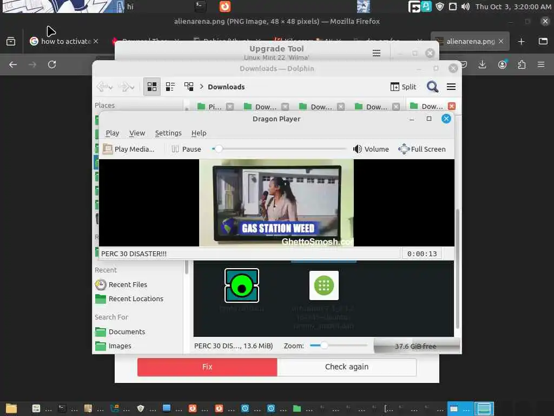Open the Upgrade Tool hamburger menu
This screenshot has width=554, height=416.
pyautogui.click(x=377, y=53)
